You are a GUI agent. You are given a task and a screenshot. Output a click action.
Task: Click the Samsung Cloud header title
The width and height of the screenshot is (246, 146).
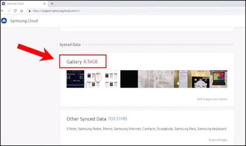(x=24, y=21)
